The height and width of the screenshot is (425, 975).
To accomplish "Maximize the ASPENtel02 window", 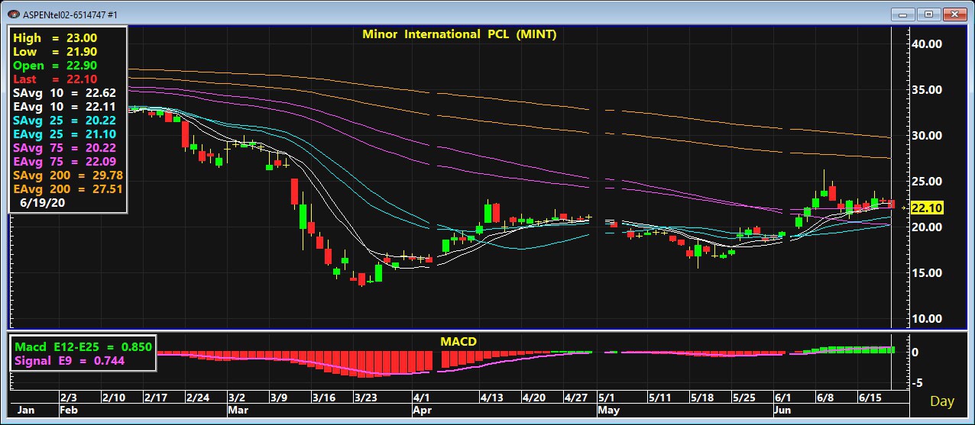I will (x=928, y=13).
